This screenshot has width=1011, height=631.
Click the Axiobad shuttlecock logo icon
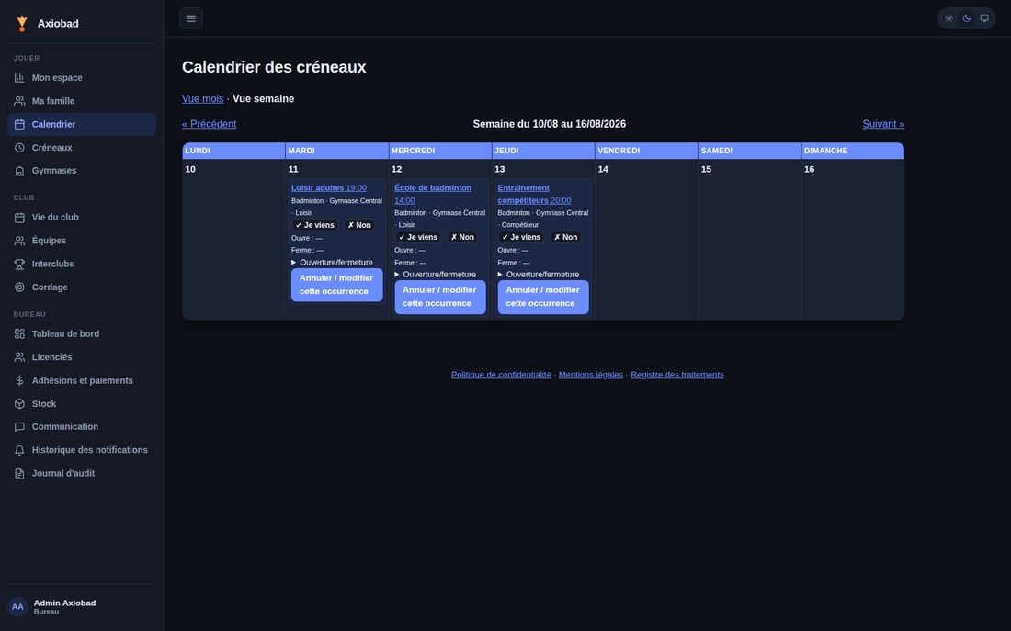pos(22,23)
